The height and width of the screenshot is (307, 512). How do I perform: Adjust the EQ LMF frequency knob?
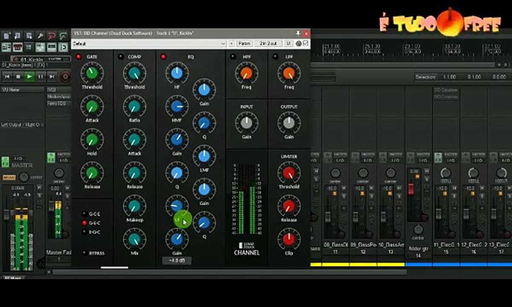click(204, 156)
